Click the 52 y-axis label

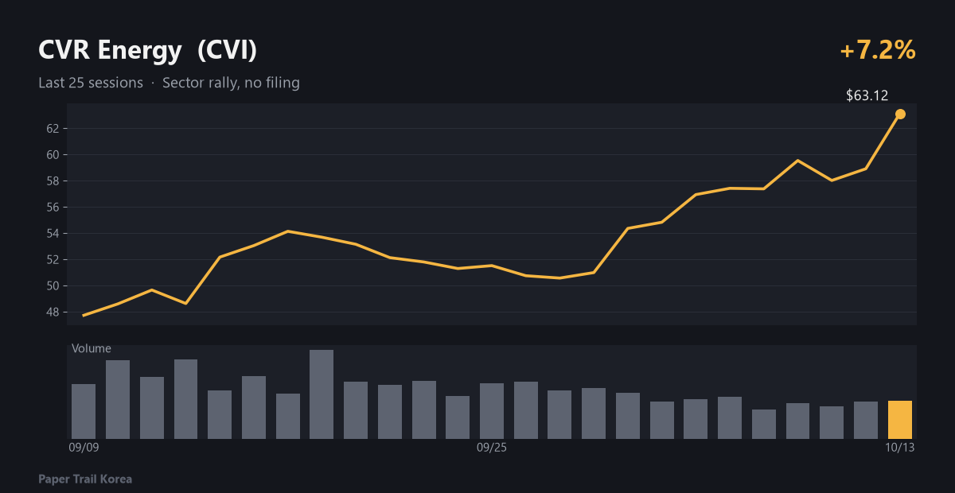click(53, 260)
